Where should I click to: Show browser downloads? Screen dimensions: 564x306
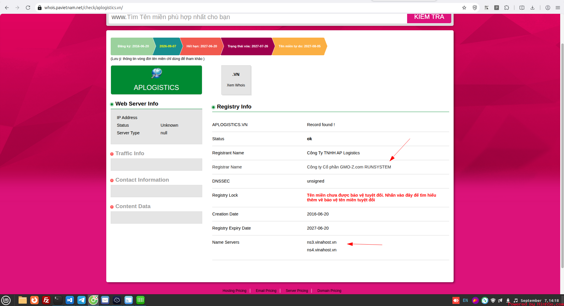pyautogui.click(x=533, y=8)
